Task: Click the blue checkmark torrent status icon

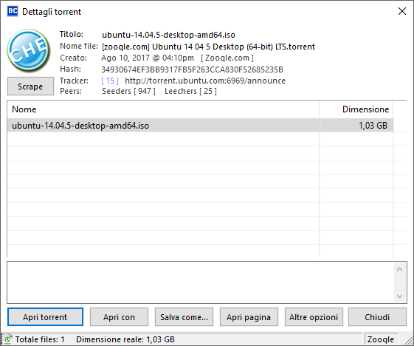Action: click(x=28, y=50)
